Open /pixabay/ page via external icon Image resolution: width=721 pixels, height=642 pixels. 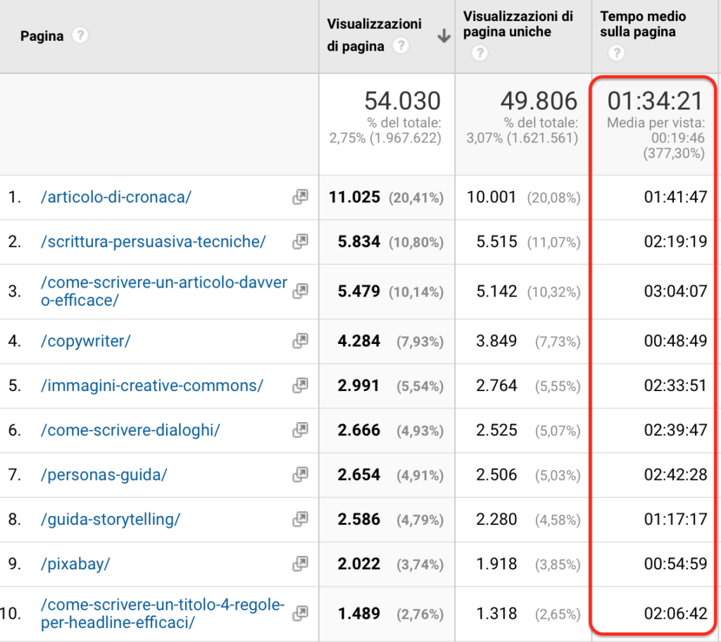click(x=300, y=564)
